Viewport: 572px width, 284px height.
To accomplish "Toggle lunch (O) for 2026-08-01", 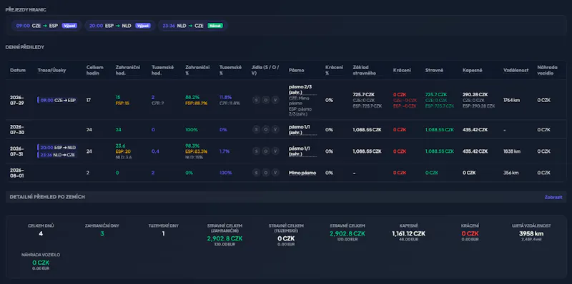I will [265, 173].
